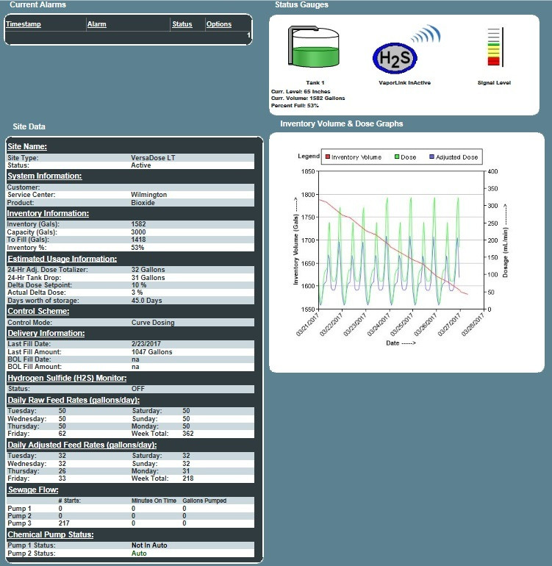This screenshot has width=552, height=566.
Task: Click the Alarm column header
Action: click(x=97, y=24)
